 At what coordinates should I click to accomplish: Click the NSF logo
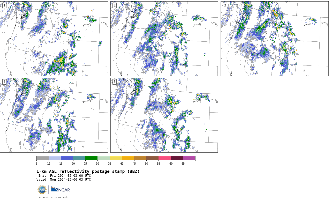[x=42, y=190]
